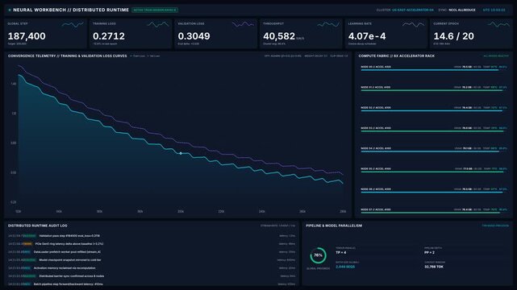
Task: Click the learning rate value 4.07e-4
Action: 367,36
